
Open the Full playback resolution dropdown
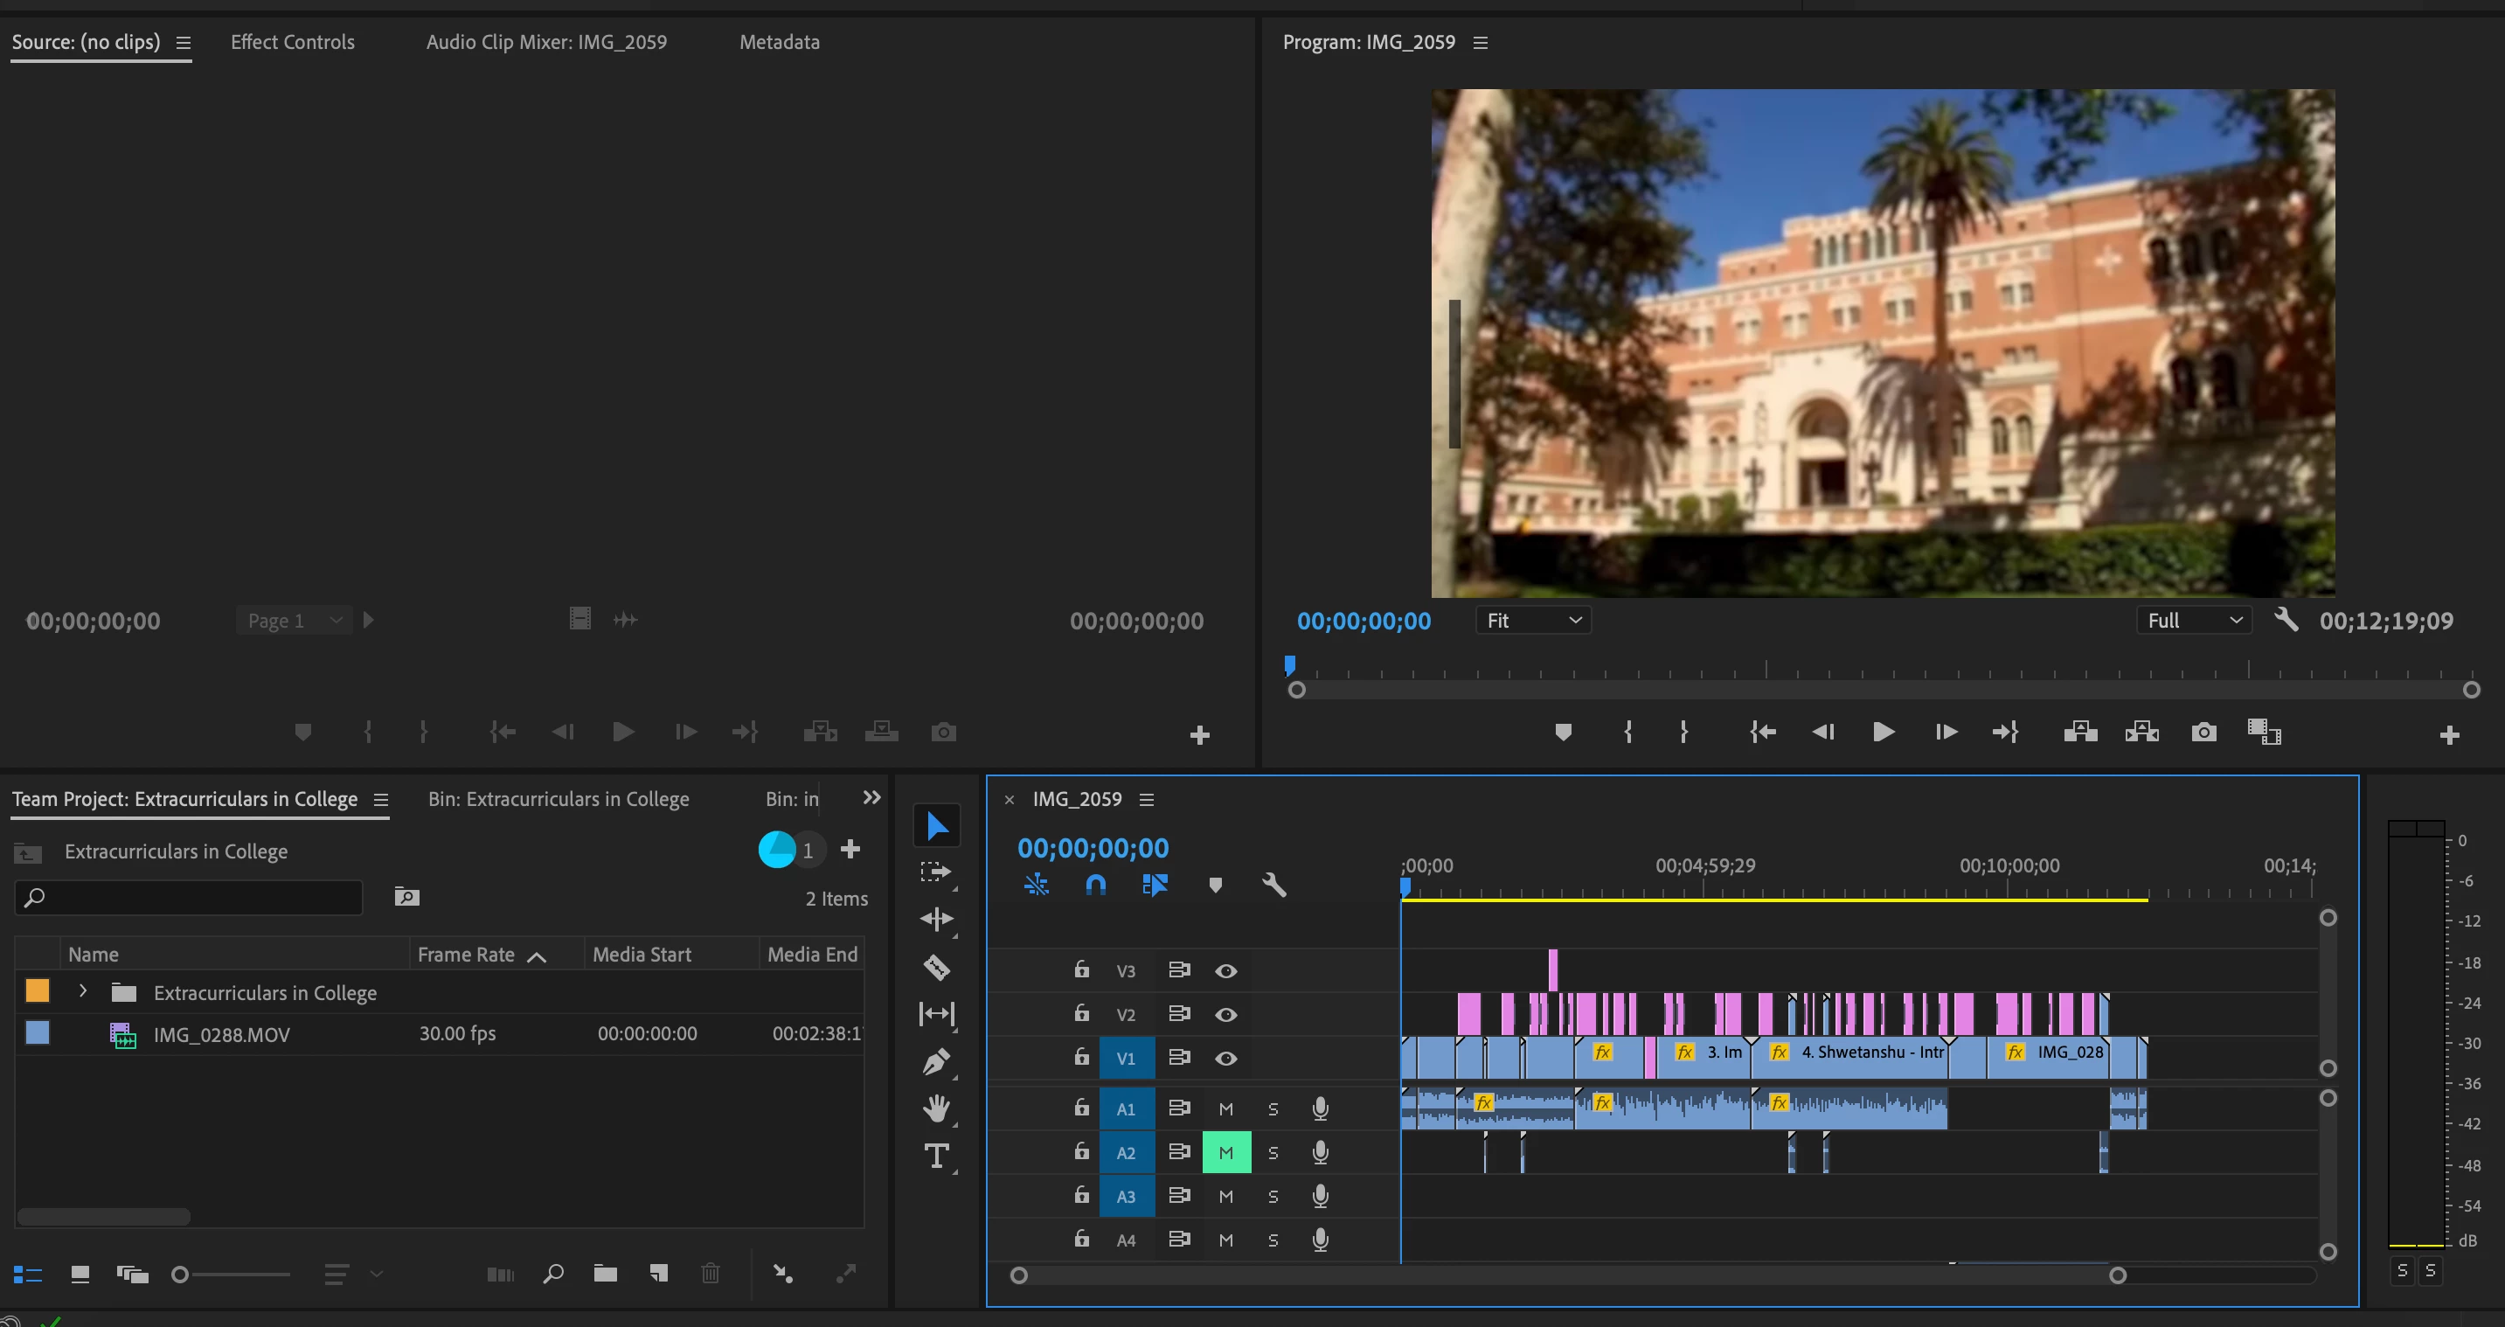2194,621
